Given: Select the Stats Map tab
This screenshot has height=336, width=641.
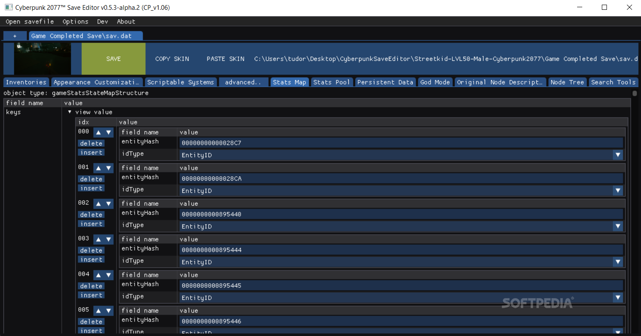Looking at the screenshot, I should pos(289,82).
